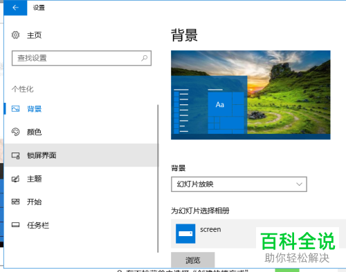This screenshot has height=272, width=346.
Task: Open the 主页 home page
Action: point(34,35)
